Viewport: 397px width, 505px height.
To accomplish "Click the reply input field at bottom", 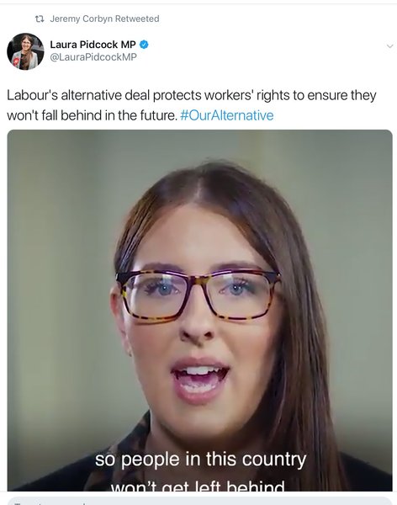I will point(198,501).
